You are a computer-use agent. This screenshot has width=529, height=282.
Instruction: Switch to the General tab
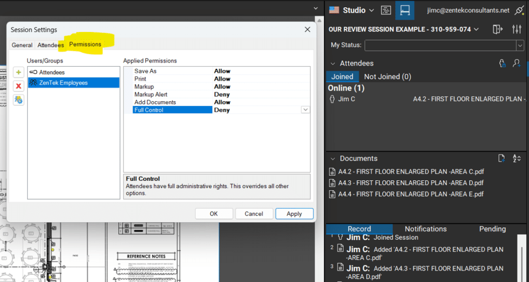pos(22,45)
